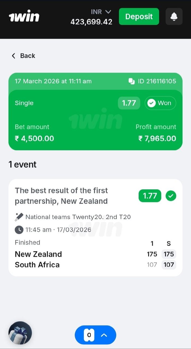The width and height of the screenshot is (191, 349).
Task: Copy the bet ID icon
Action: pos(132,81)
